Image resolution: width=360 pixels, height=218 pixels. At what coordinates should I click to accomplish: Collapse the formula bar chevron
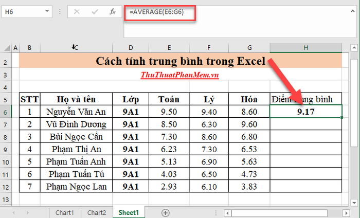tap(352, 11)
